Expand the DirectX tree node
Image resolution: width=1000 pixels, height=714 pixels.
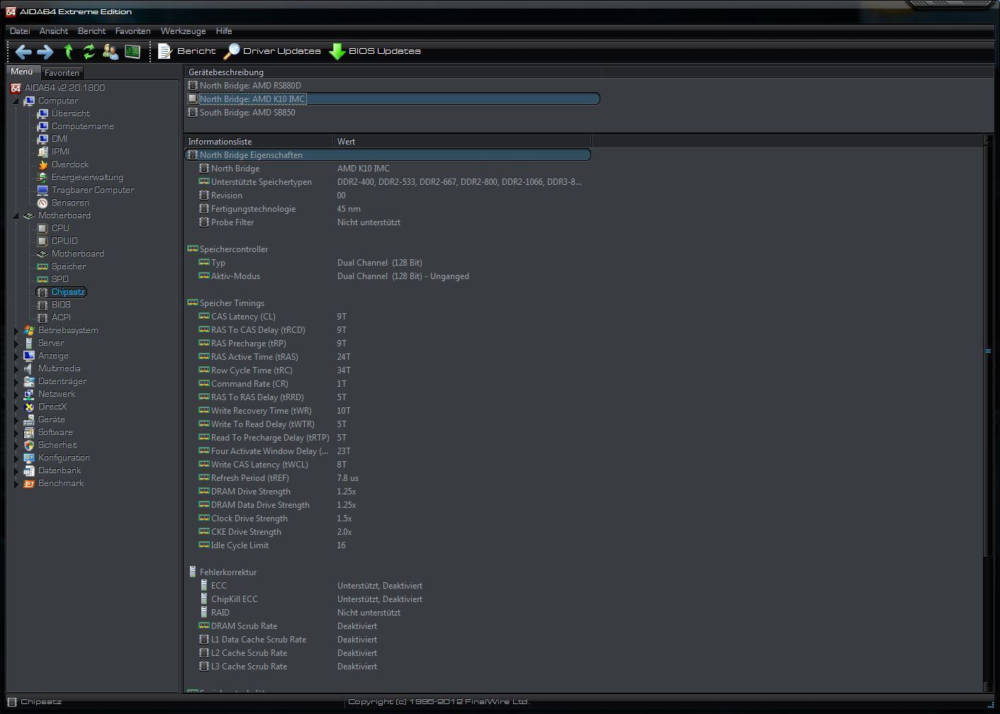[x=16, y=407]
